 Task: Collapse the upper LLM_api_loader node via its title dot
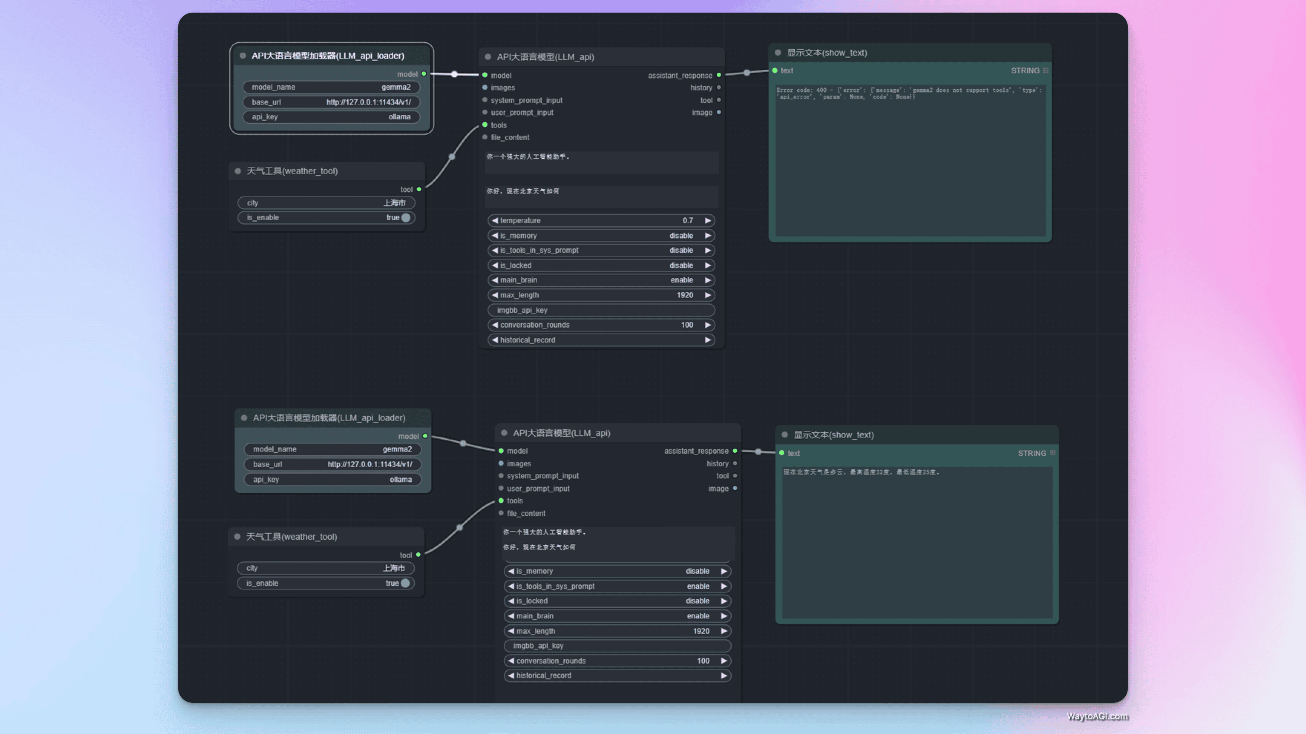coord(243,56)
